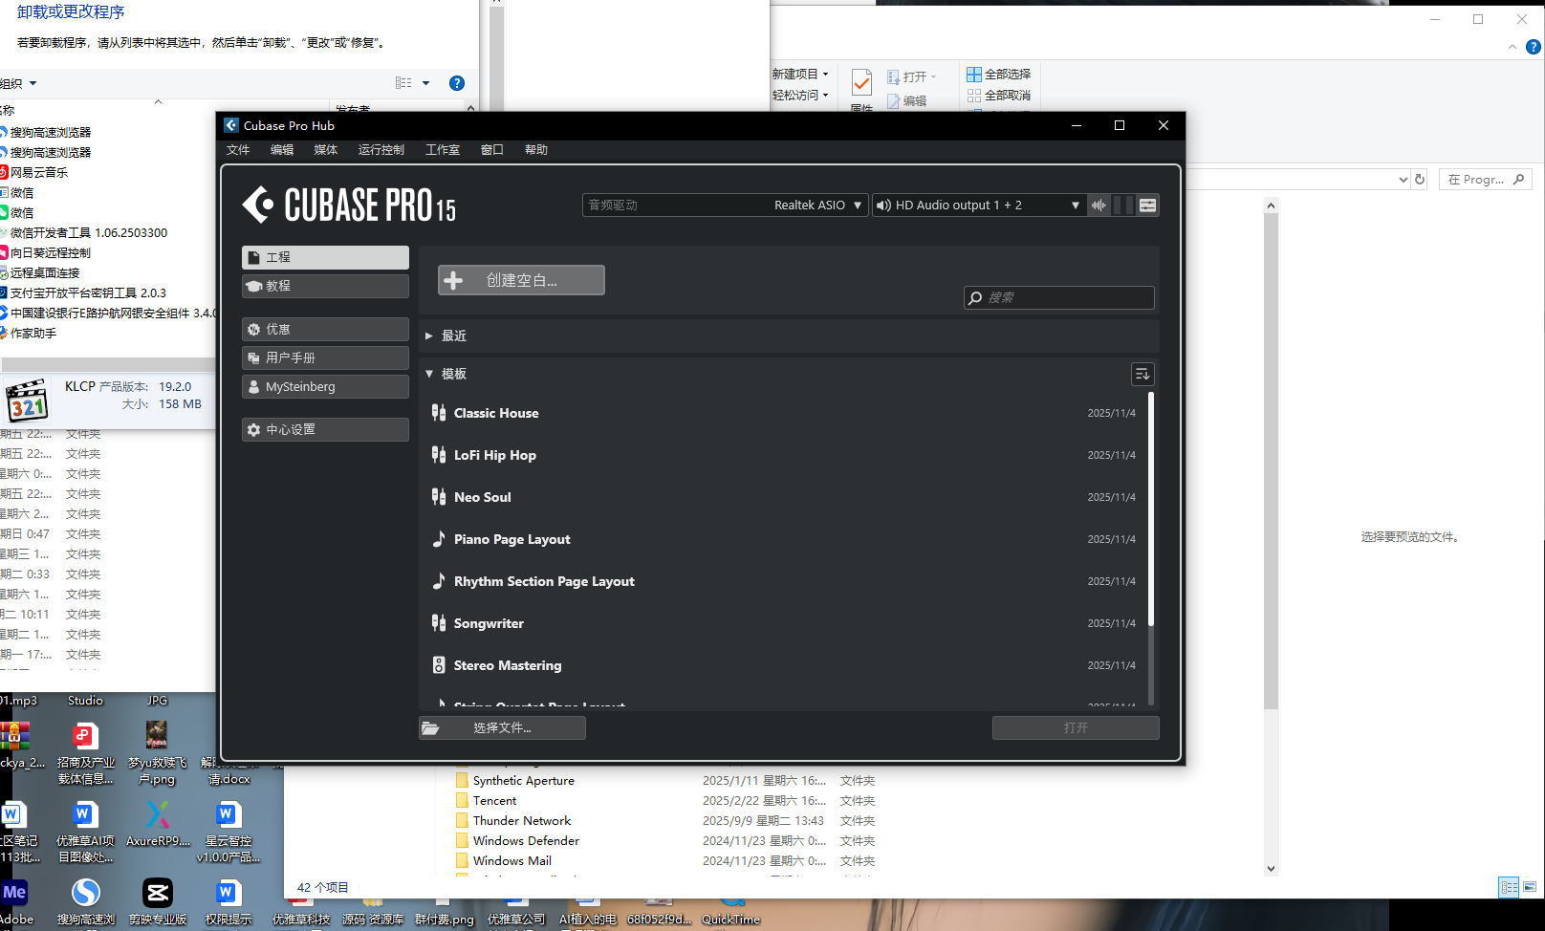Click the magnifier icon in the Hub search
1545x931 pixels.
pyautogui.click(x=975, y=298)
